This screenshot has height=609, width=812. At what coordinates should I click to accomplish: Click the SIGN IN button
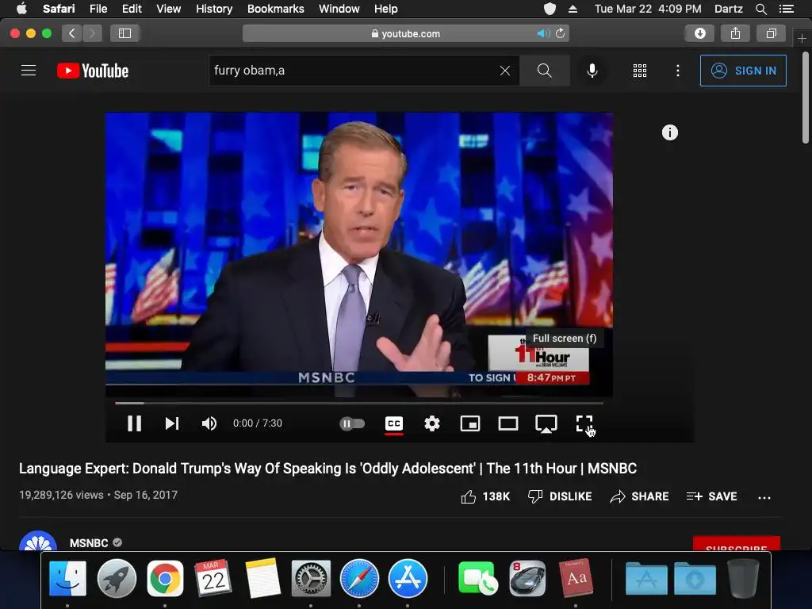coord(743,71)
